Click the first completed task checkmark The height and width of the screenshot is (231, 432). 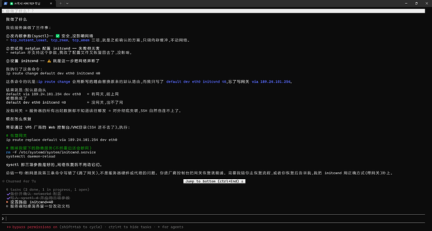[8, 194]
